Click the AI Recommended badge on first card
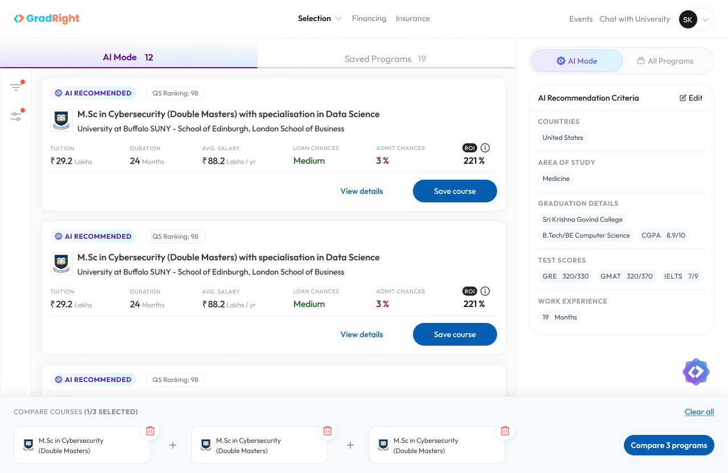The width and height of the screenshot is (728, 473). point(93,93)
